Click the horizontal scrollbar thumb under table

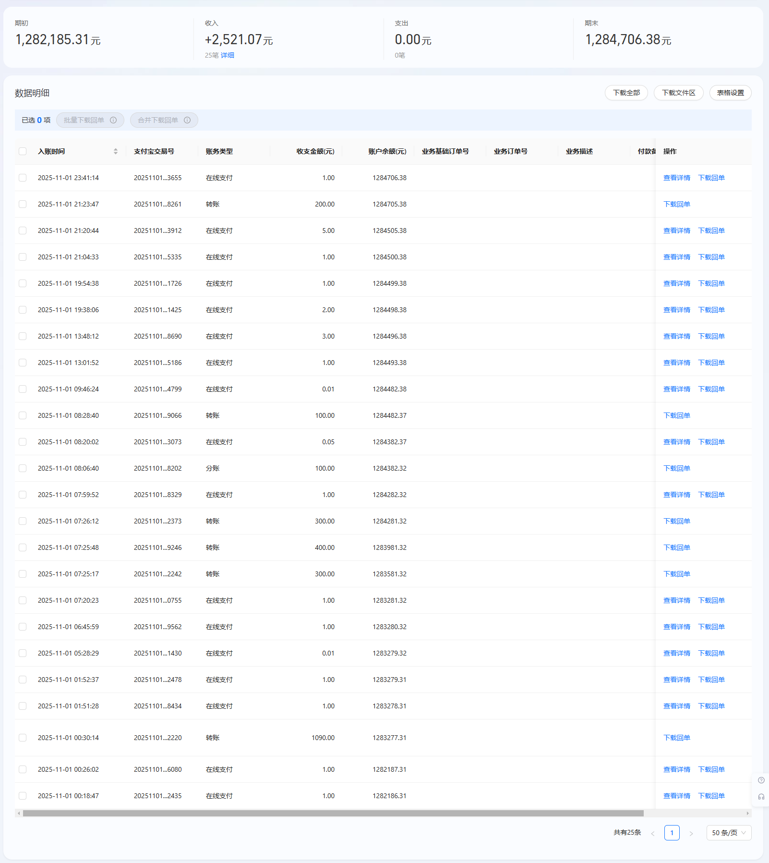pyautogui.click(x=333, y=813)
